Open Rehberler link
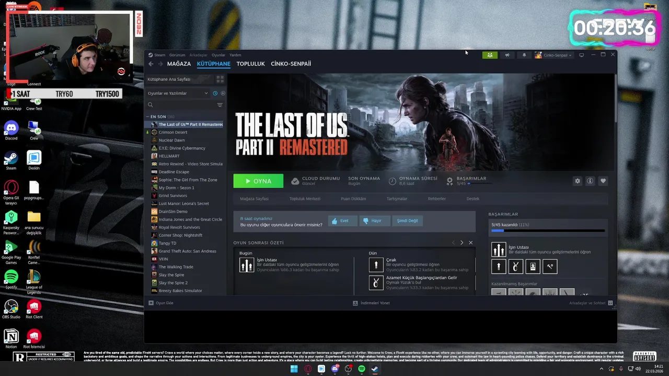 coord(437,198)
